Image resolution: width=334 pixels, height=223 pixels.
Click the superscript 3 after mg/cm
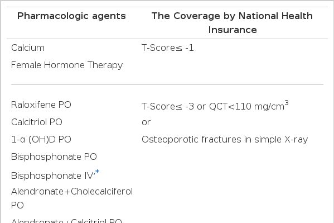pyautogui.click(x=287, y=103)
